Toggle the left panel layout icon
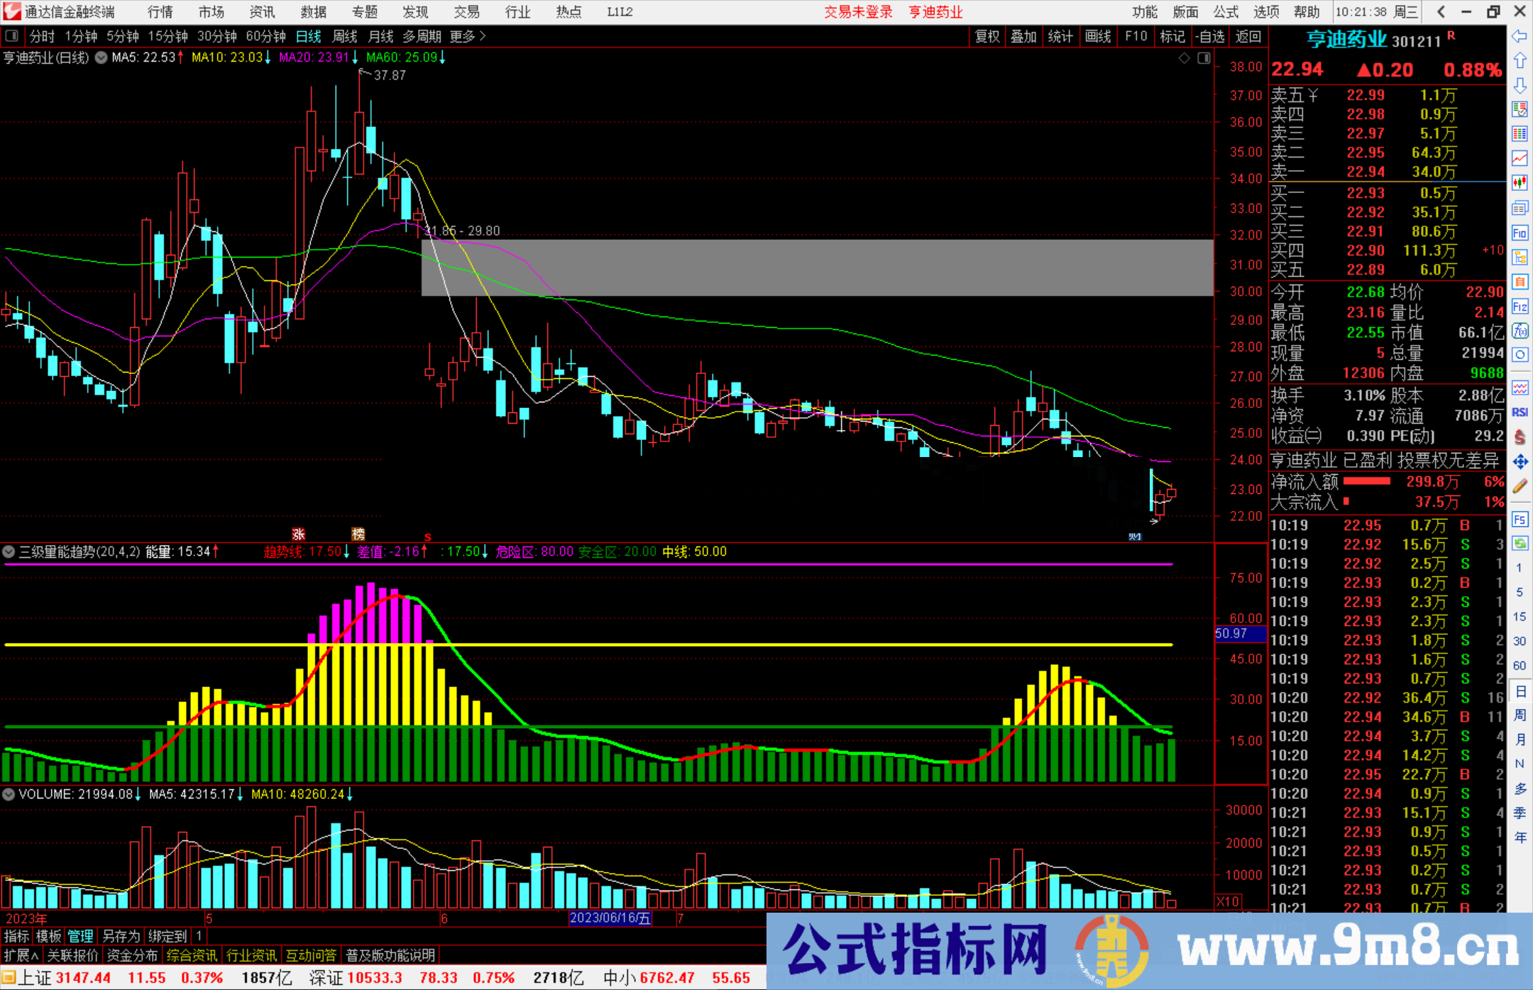The width and height of the screenshot is (1533, 990). pos(11,35)
